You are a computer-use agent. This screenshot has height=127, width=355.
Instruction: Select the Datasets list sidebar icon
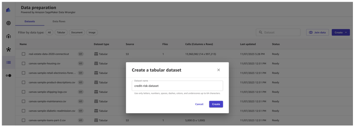(x=8, y=62)
